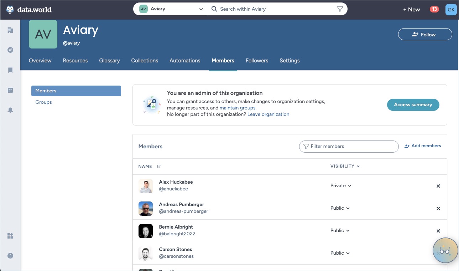459x271 pixels.
Task: Open the 13 notifications badge
Action: click(434, 9)
